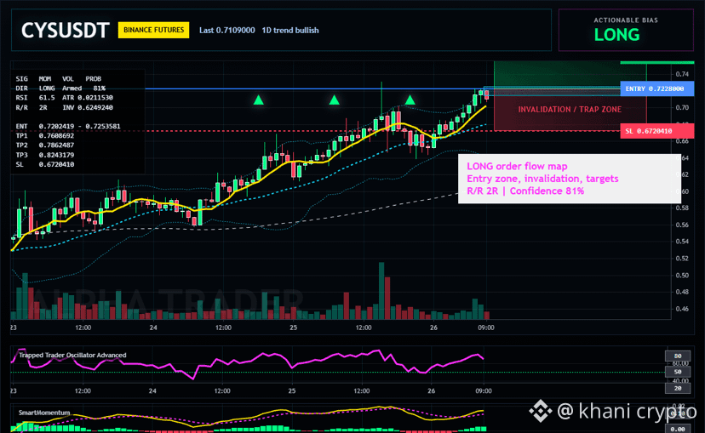The image size is (705, 433).
Task: Click the LONG order flow map annotation line
Action: [517, 166]
